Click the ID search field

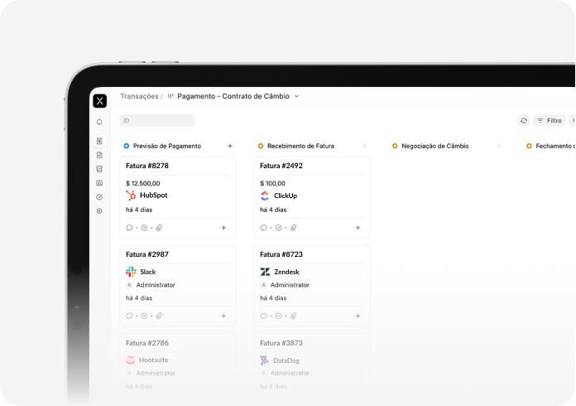pos(157,121)
